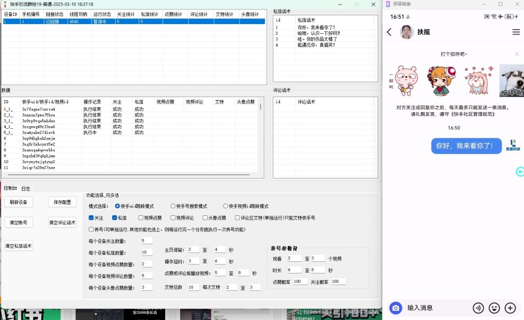
Task: Open the hamburger menu in chat header
Action: [516, 32]
